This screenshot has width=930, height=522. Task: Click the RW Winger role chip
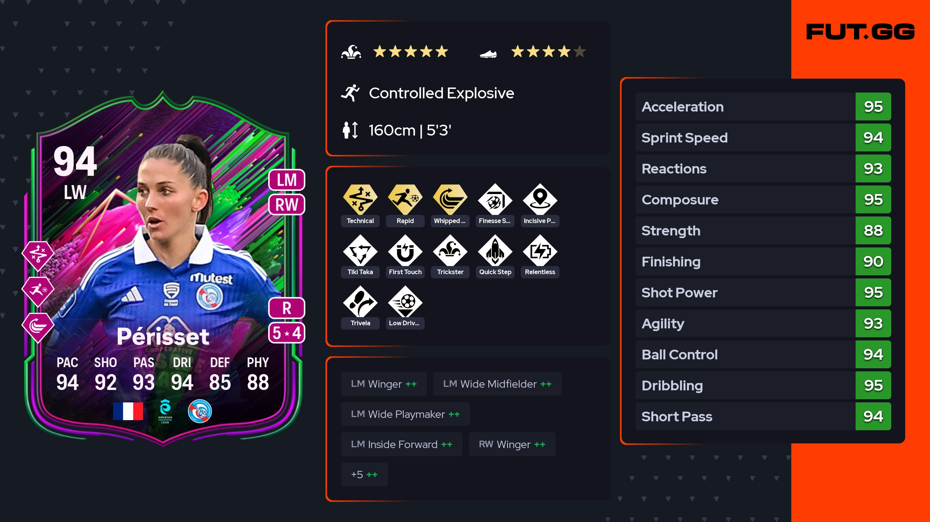coord(512,444)
